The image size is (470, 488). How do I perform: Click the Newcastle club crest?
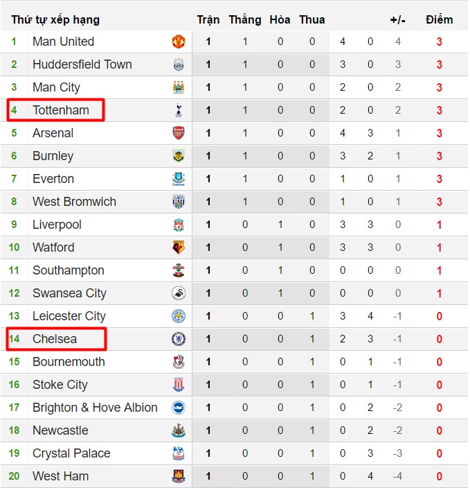pyautogui.click(x=179, y=430)
